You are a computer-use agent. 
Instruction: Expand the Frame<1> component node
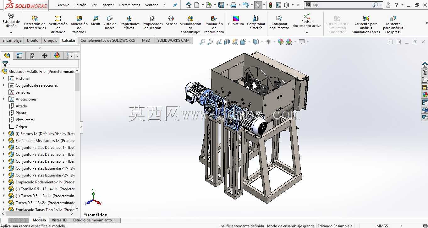[x=4, y=134]
